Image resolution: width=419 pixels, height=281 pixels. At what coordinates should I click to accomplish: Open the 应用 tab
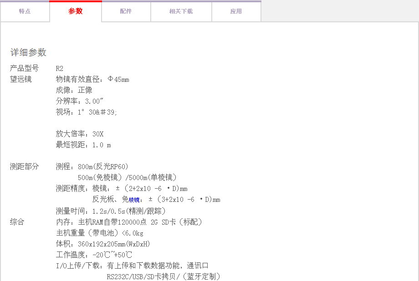pos(236,11)
